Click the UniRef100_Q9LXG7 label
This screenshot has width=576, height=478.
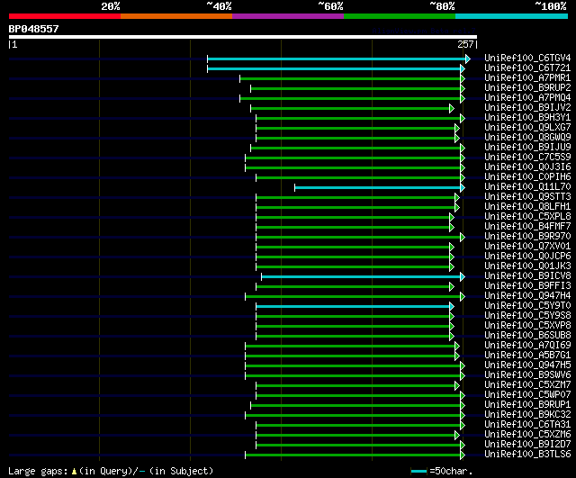(x=527, y=128)
